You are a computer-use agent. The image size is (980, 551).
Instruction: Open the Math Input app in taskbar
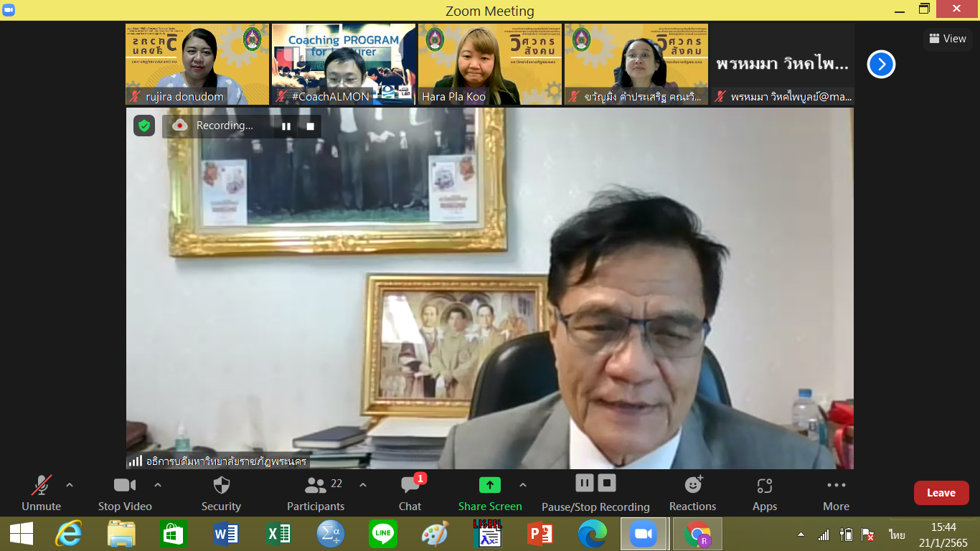click(331, 534)
